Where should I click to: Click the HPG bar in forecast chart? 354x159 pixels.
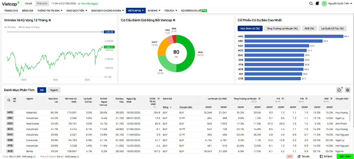(294, 36)
